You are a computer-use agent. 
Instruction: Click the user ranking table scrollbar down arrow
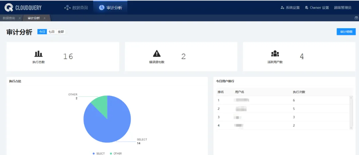[x=351, y=128]
